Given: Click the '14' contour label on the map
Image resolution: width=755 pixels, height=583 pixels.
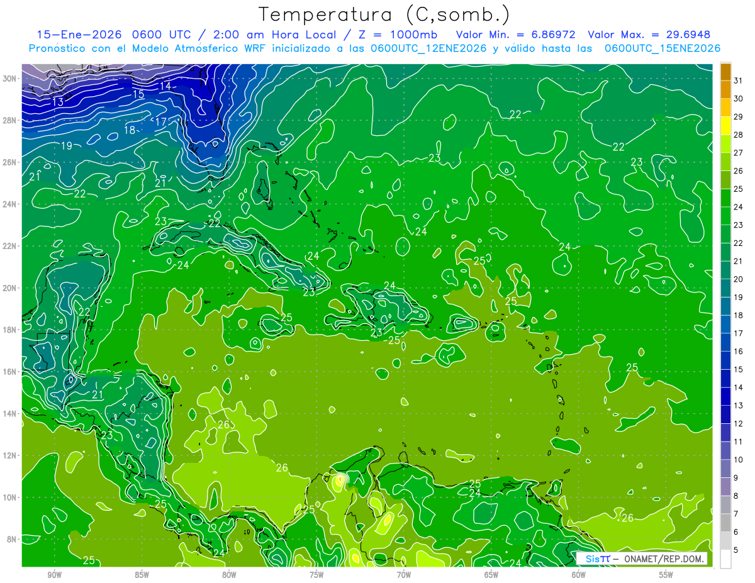Looking at the screenshot, I should coord(165,86).
